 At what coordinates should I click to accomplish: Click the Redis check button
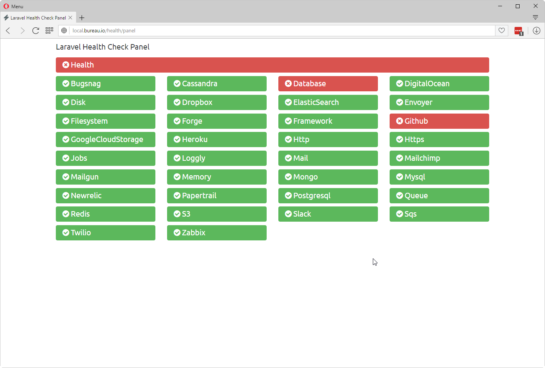105,214
